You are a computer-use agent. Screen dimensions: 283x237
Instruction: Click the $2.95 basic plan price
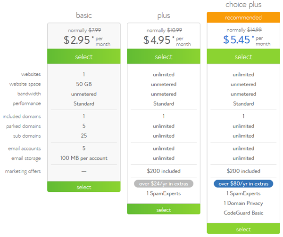(77, 40)
